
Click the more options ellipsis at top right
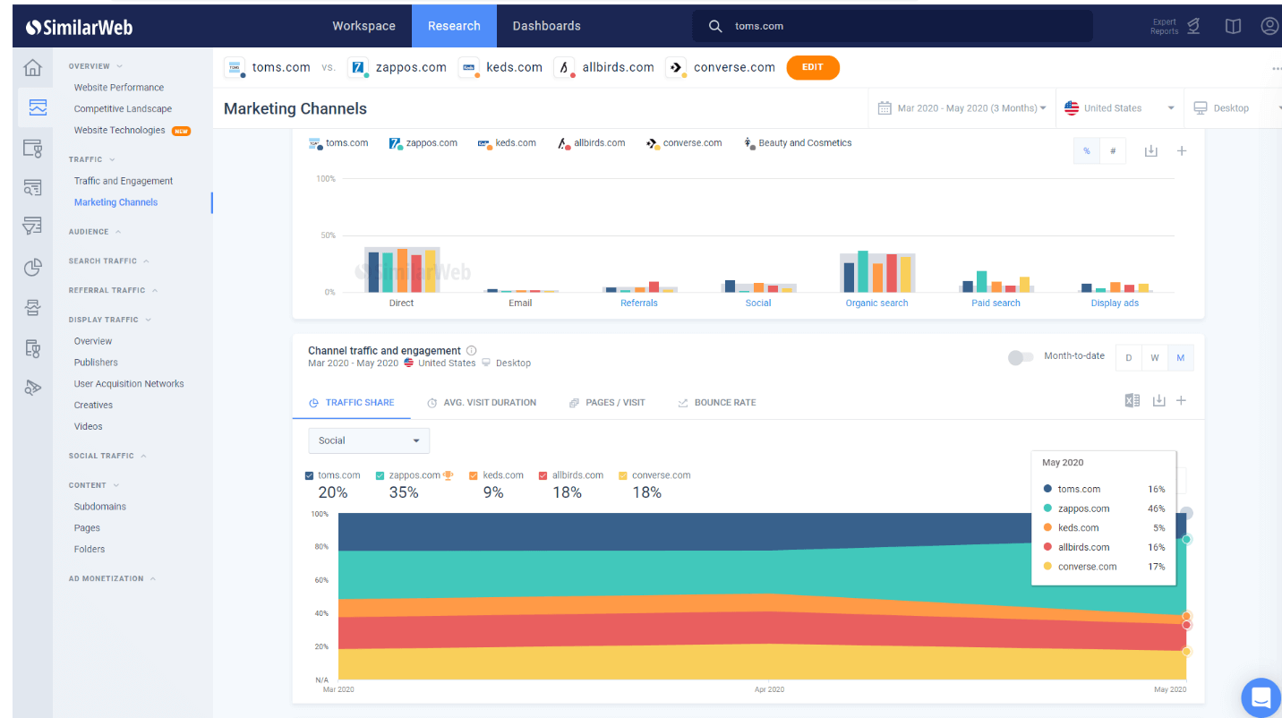1276,68
